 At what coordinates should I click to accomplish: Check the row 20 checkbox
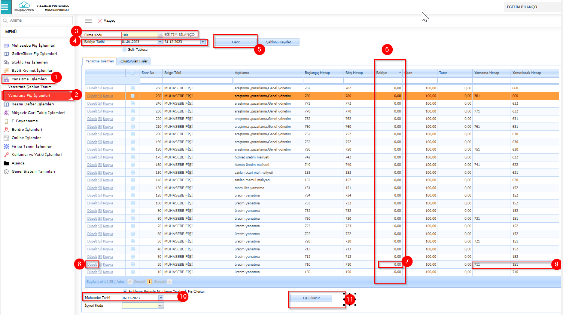(133, 265)
